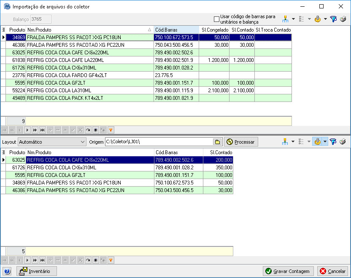Open the Layout 'Automático' combo box

pos(52,142)
